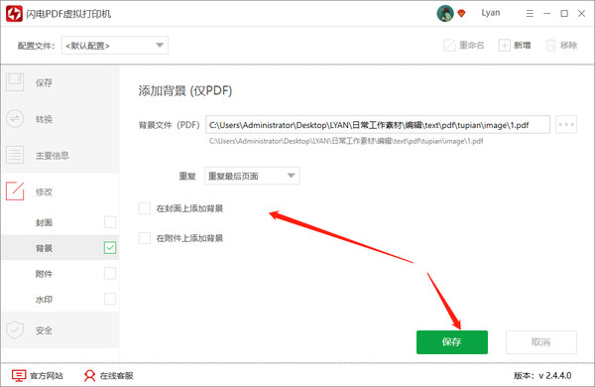This screenshot has width=595, height=387.
Task: Open the 修改 section in sidebar
Action: 60,192
